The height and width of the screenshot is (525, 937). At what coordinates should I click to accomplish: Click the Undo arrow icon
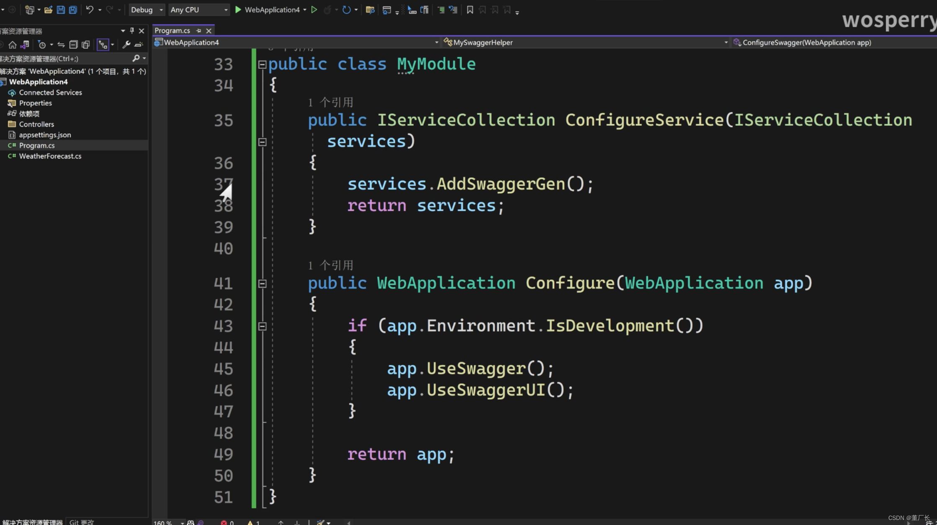[89, 10]
